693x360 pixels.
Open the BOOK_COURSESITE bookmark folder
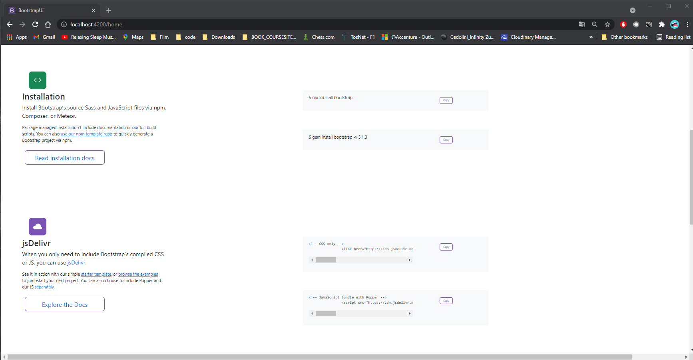pyautogui.click(x=269, y=37)
